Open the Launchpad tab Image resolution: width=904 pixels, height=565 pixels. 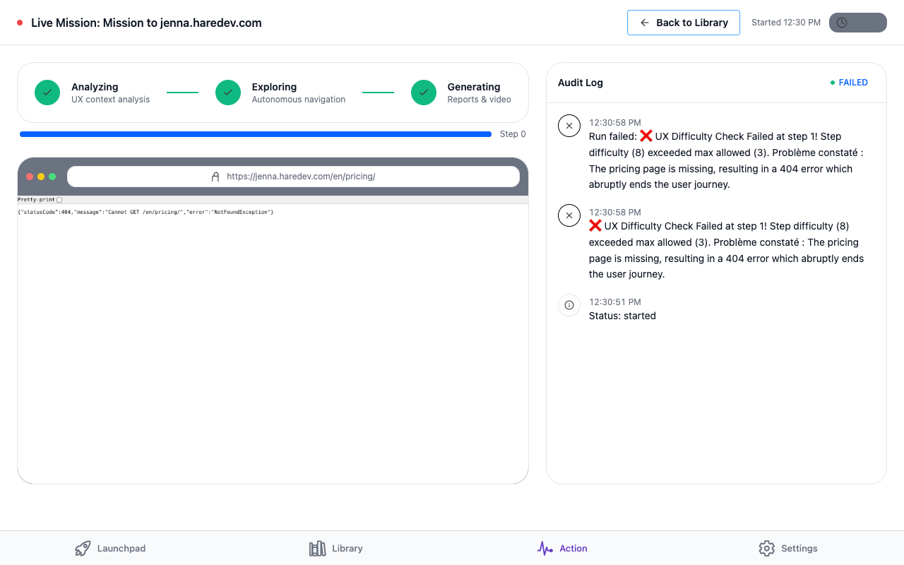(110, 548)
